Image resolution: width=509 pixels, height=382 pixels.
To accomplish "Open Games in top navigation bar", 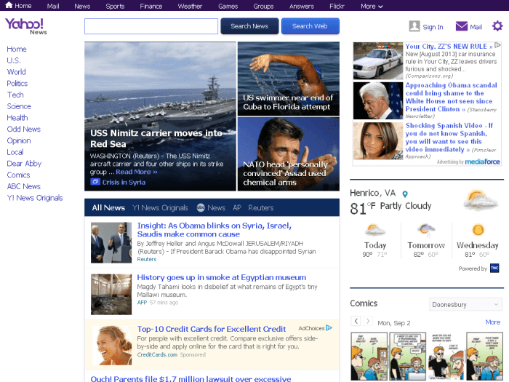I will click(x=228, y=6).
